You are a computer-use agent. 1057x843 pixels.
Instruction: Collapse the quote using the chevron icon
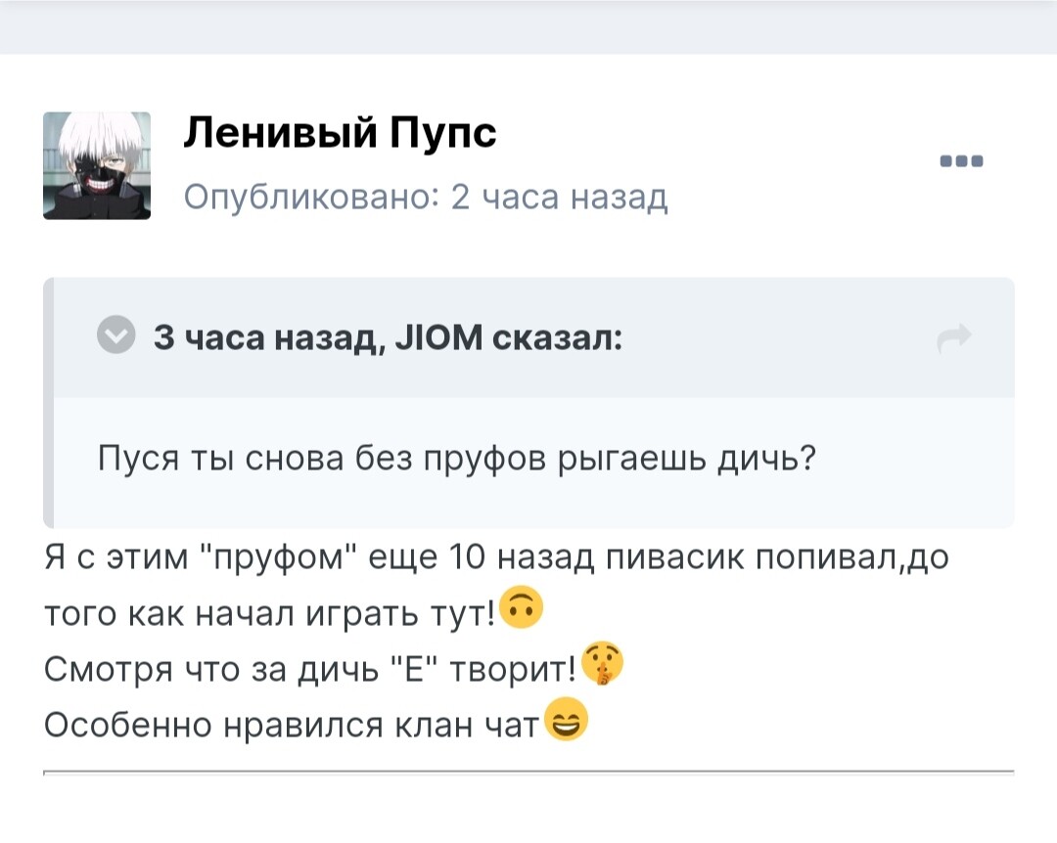[117, 337]
